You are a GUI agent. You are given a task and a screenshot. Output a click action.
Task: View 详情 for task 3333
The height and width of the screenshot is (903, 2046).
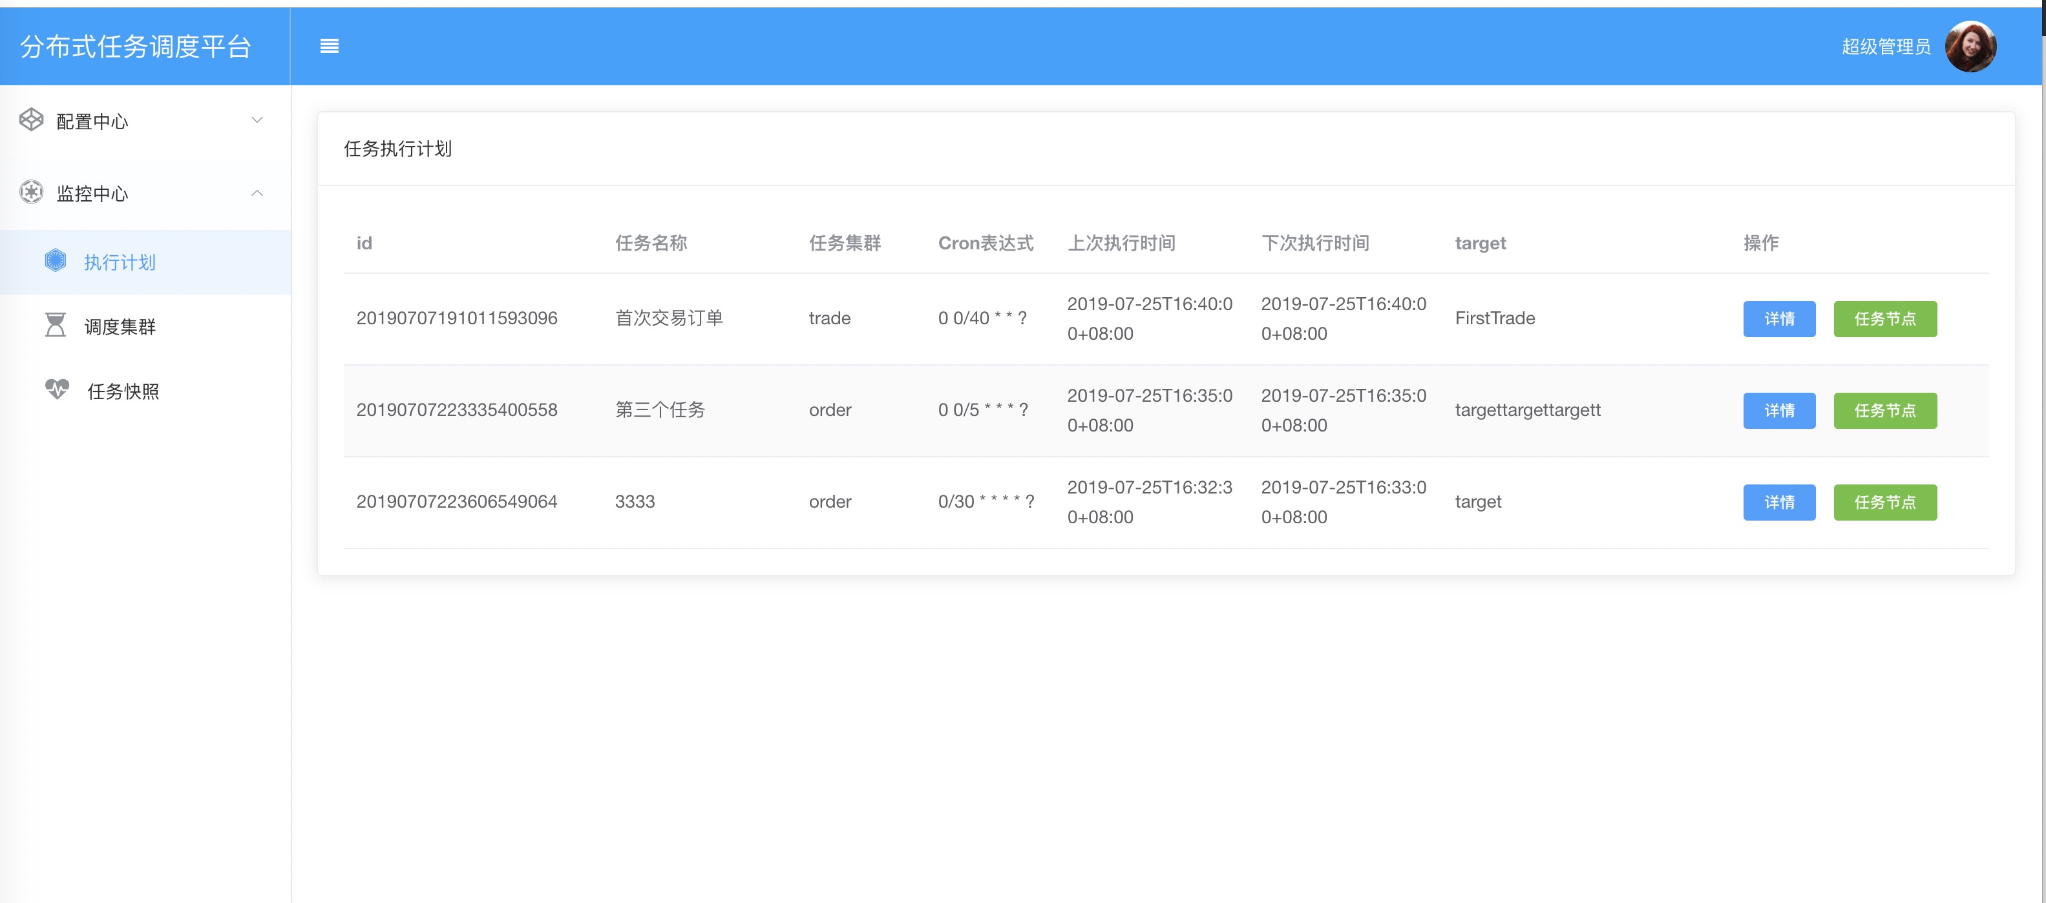(x=1778, y=502)
